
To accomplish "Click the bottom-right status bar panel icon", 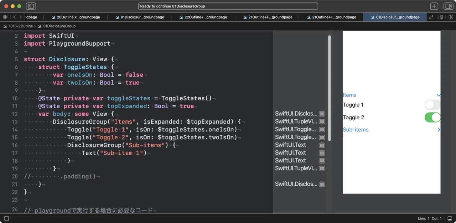I will [450, 218].
